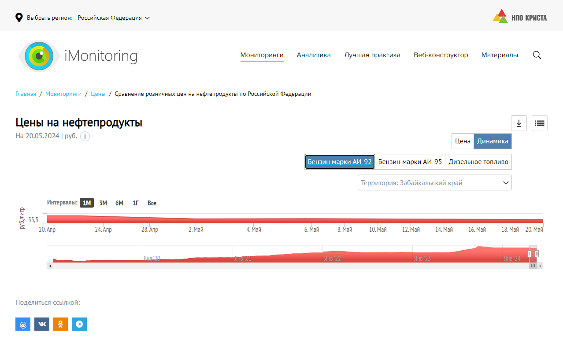This screenshot has height=343, width=563.
Task: Share link via Telegram icon
Action: [x=79, y=324]
